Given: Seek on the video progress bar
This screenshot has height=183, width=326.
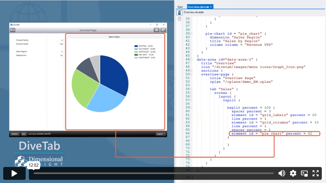Looking at the screenshot, I should click(x=153, y=173).
